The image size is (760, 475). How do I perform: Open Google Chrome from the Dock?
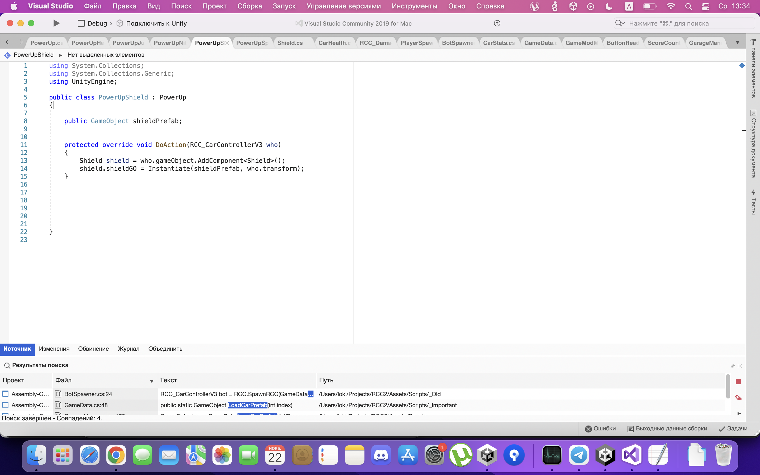point(116,455)
